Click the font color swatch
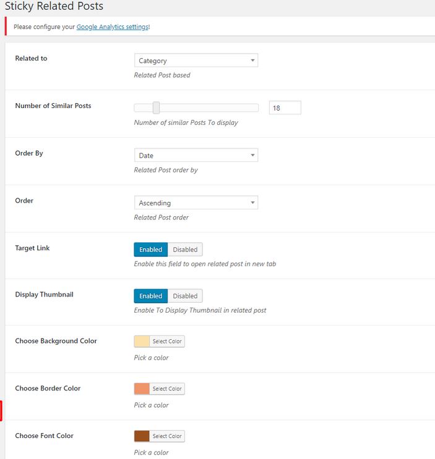The height and width of the screenshot is (459, 435). (x=142, y=436)
